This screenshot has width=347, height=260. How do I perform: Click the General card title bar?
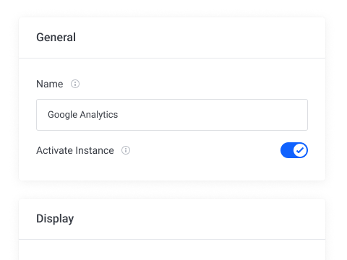172,38
